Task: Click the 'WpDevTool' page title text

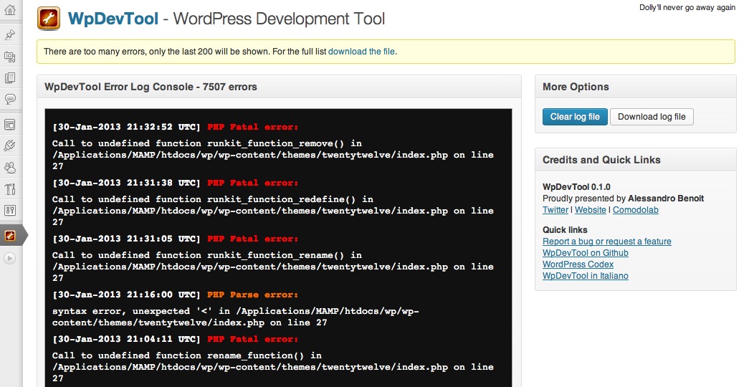Action: pos(113,19)
